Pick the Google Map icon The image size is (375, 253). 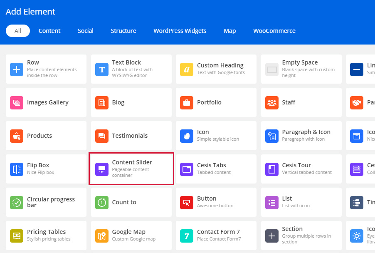102,236
